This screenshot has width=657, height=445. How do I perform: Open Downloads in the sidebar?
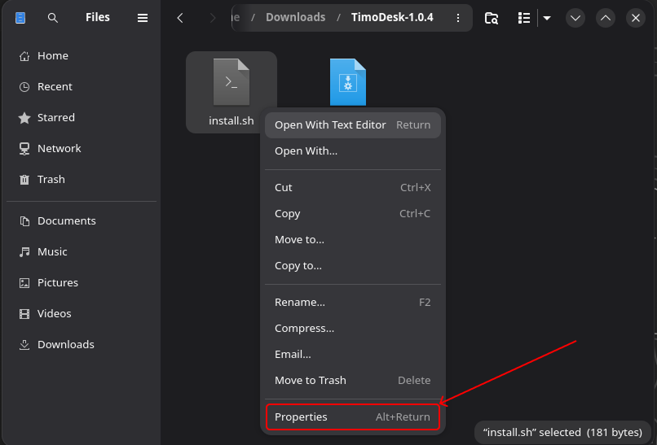tap(82, 345)
